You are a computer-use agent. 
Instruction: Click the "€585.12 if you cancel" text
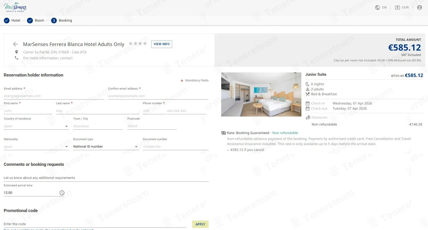click(247, 150)
